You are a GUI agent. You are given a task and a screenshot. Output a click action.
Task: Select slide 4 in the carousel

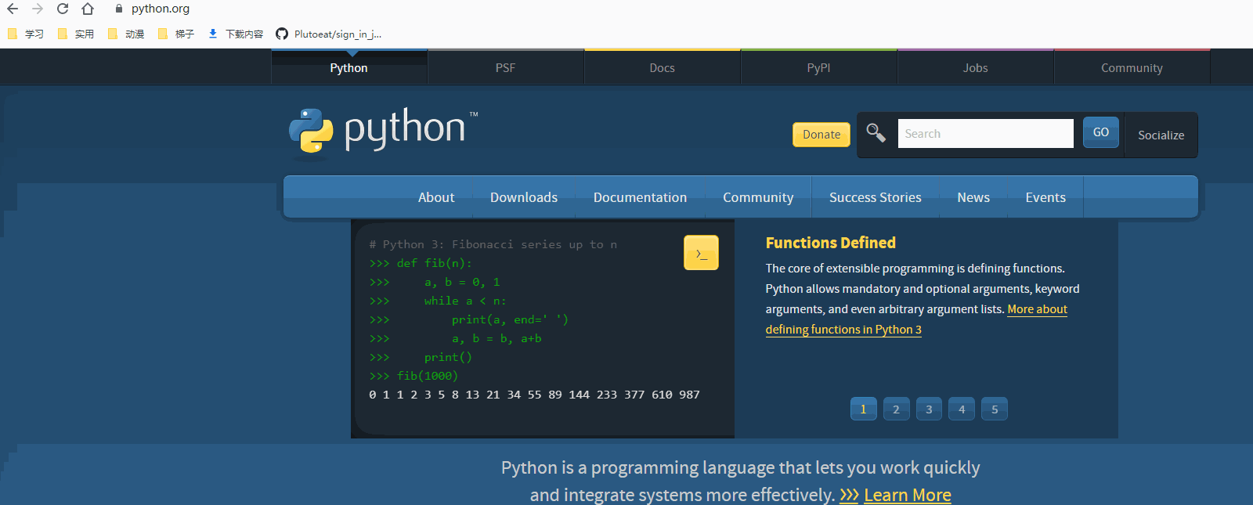pyautogui.click(x=962, y=409)
